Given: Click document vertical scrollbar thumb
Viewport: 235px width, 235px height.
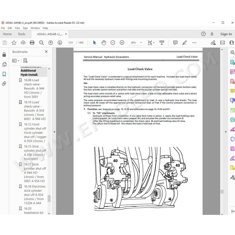Looking at the screenshot, I should click(222, 192).
